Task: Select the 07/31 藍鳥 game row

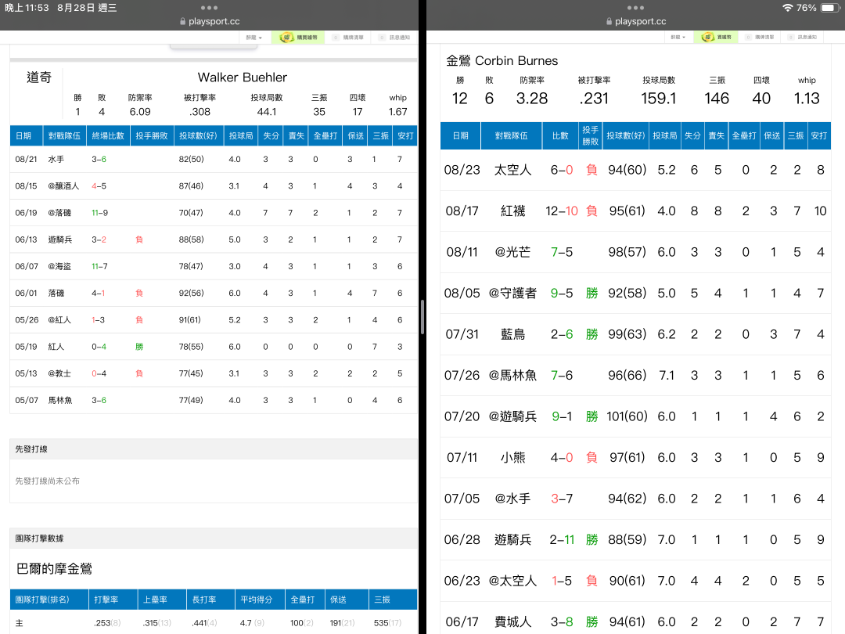Action: tap(635, 334)
